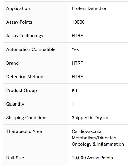The image size is (128, 166).
Task: Select the 10000 assay points value
Action: click(78, 22)
